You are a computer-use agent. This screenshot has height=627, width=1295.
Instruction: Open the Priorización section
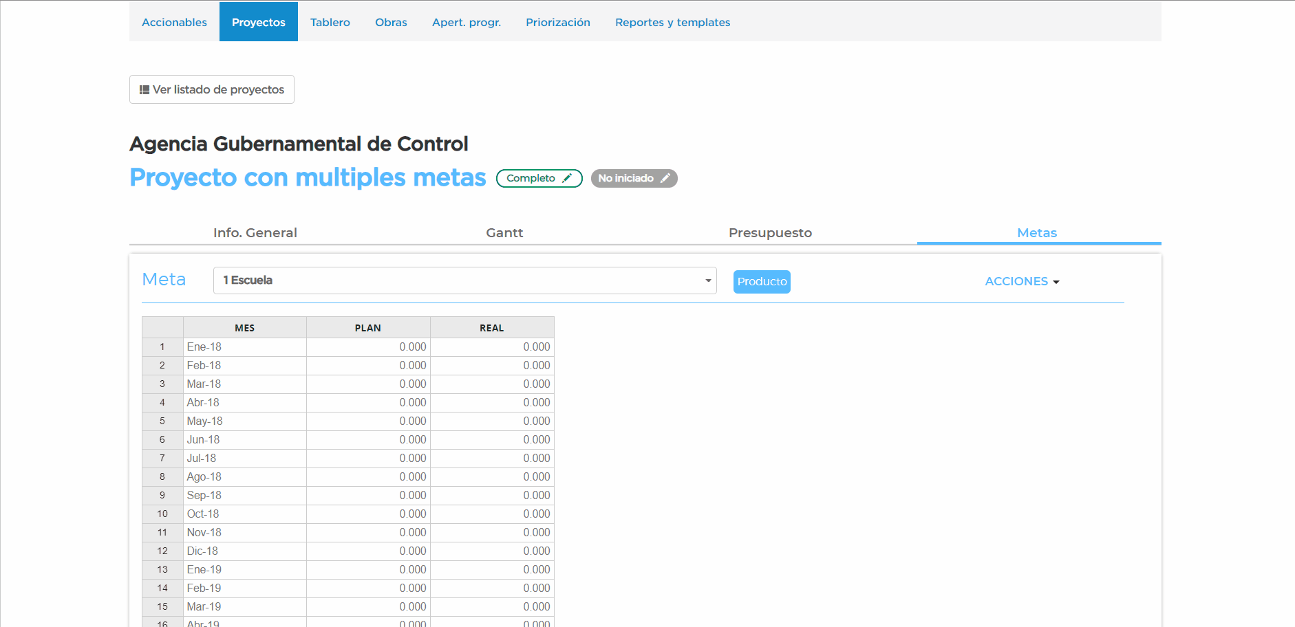click(x=557, y=22)
